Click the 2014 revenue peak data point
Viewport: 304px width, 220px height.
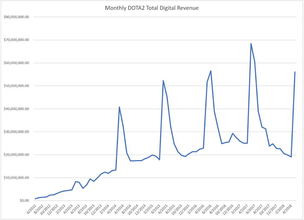(x=120, y=107)
